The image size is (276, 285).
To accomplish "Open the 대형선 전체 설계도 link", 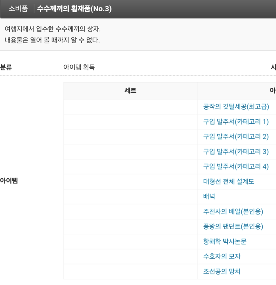I will pyautogui.click(x=228, y=181).
